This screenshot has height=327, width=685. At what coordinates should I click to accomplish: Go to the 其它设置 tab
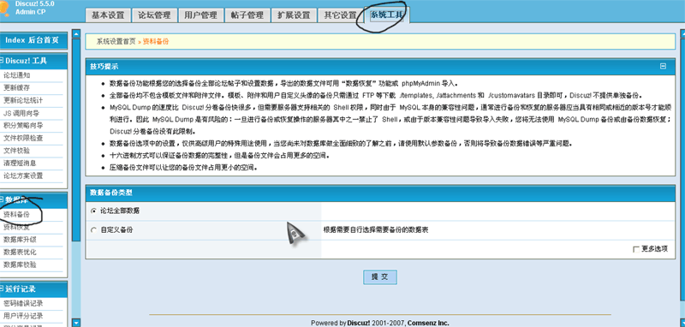tap(340, 15)
